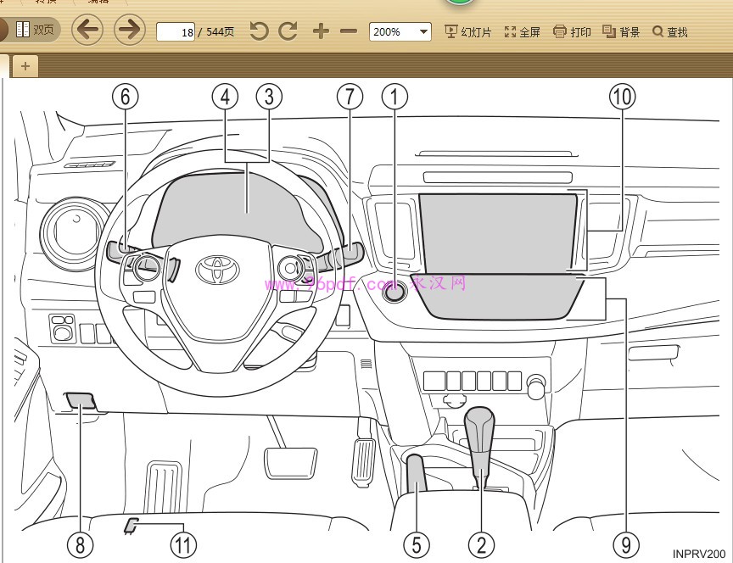This screenshot has width=733, height=563.
Task: Rotate page counterclockwise
Action: (259, 31)
